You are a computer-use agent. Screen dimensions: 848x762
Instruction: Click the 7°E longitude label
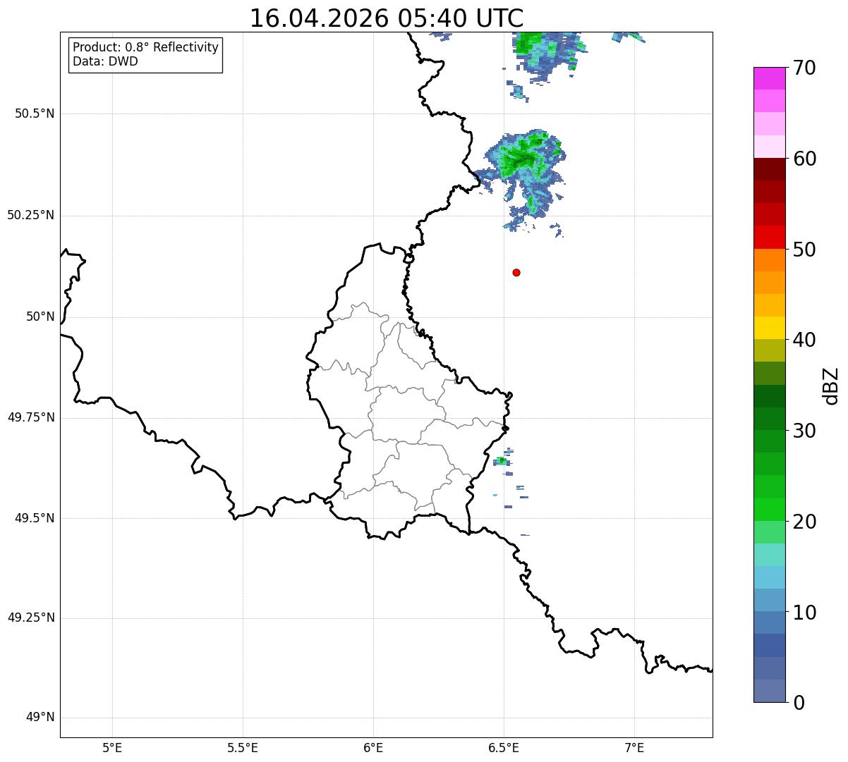(x=634, y=747)
